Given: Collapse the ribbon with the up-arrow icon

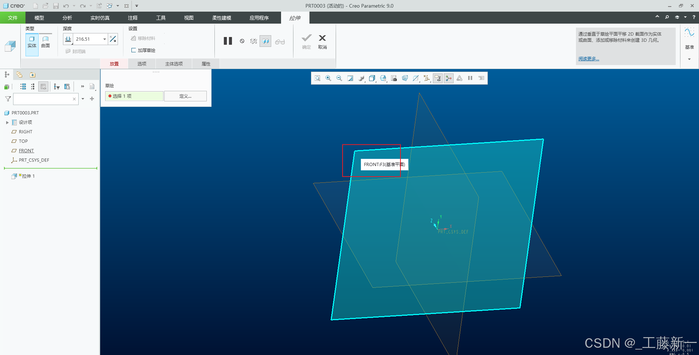Looking at the screenshot, I should click(x=657, y=17).
